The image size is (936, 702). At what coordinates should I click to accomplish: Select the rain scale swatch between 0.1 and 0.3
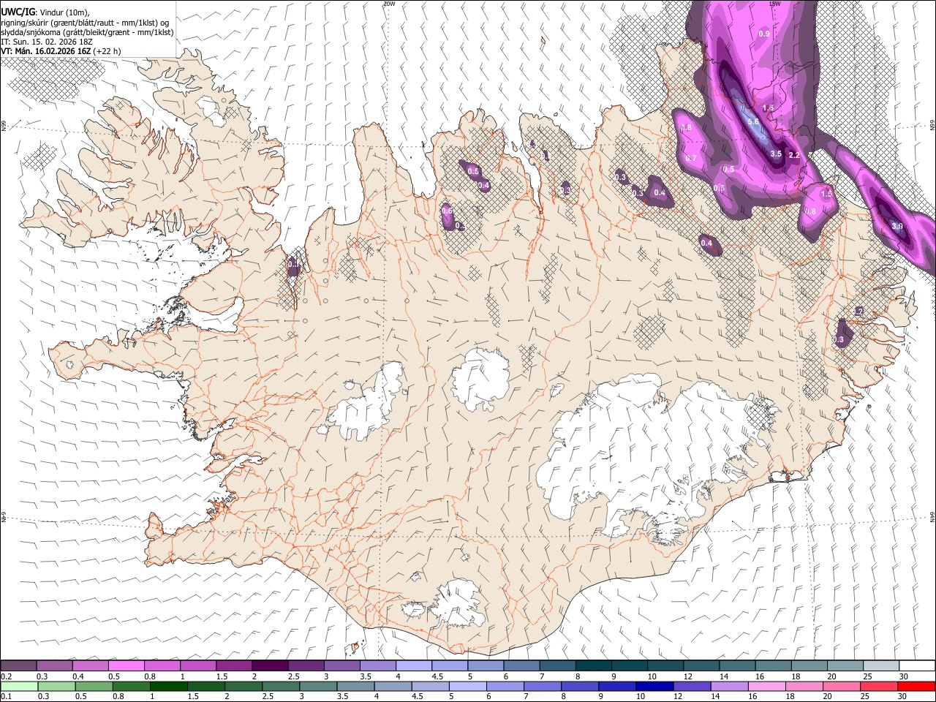coord(19,686)
